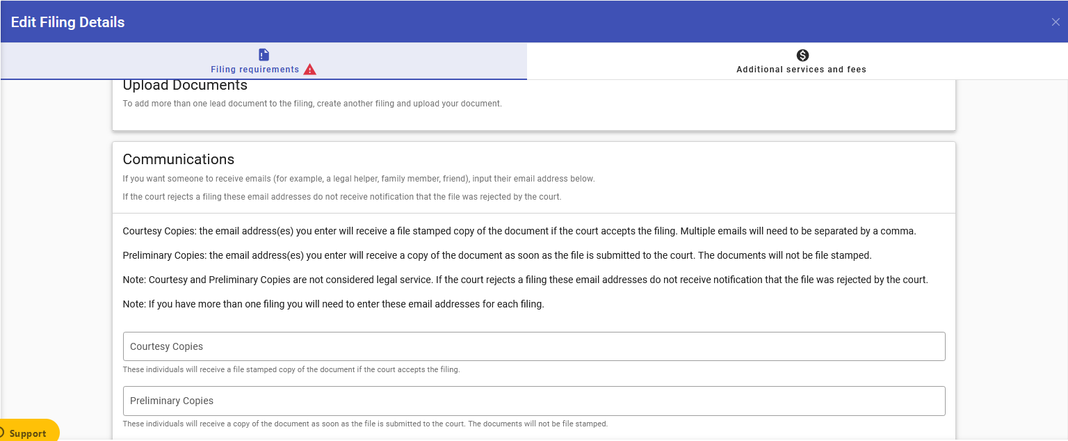
Task: Open the Support chat via its circular icon
Action: pos(4,431)
